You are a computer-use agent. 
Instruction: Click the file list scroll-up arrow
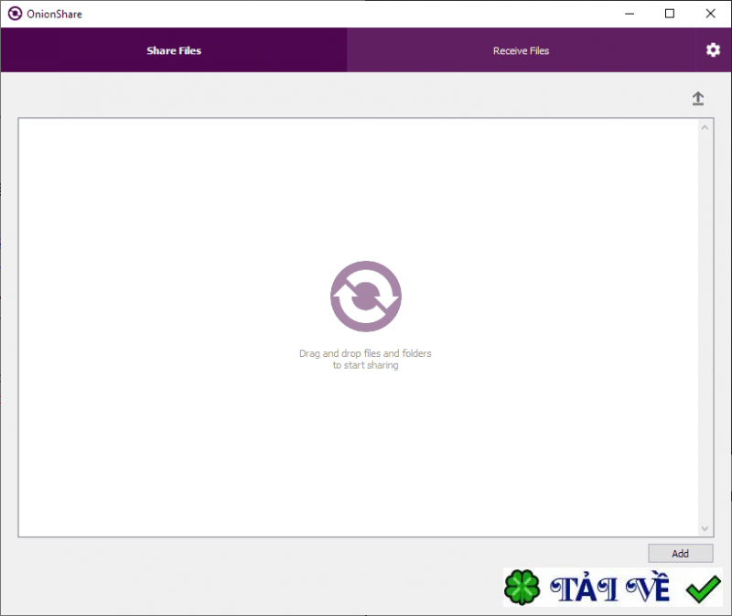pos(705,127)
